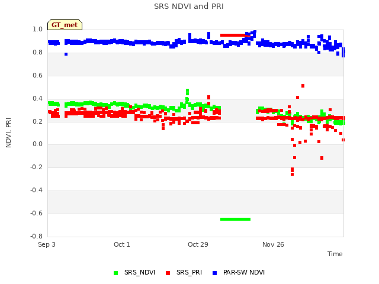
Task: Click the green horizontal bar near -0.65
Action: (x=236, y=220)
